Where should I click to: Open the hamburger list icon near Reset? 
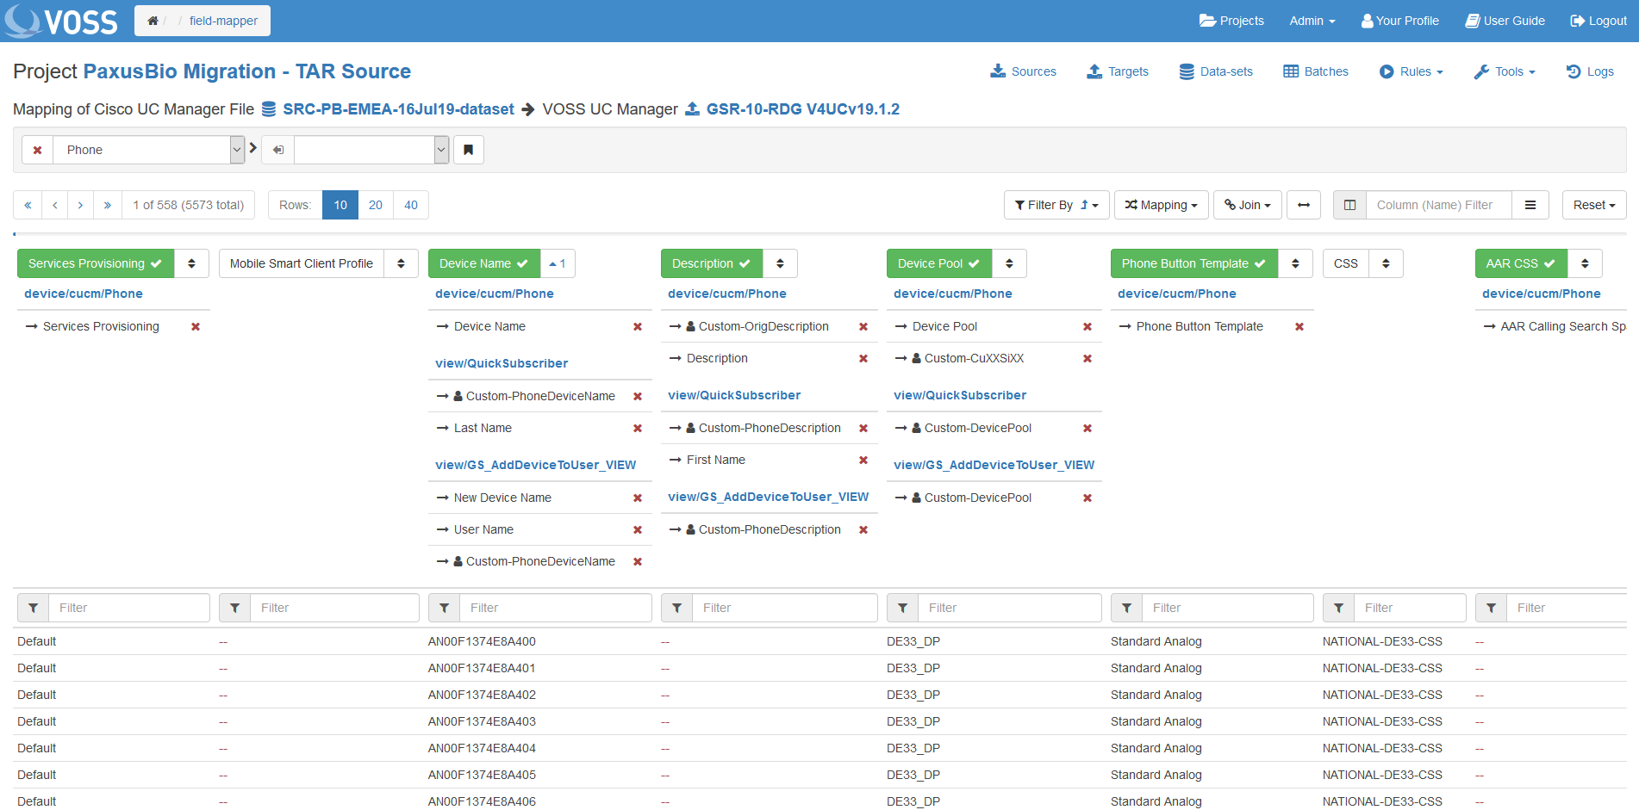coord(1530,205)
